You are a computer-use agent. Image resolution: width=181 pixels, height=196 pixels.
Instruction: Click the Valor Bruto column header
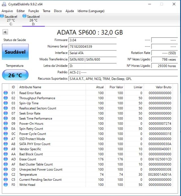coord(158,87)
